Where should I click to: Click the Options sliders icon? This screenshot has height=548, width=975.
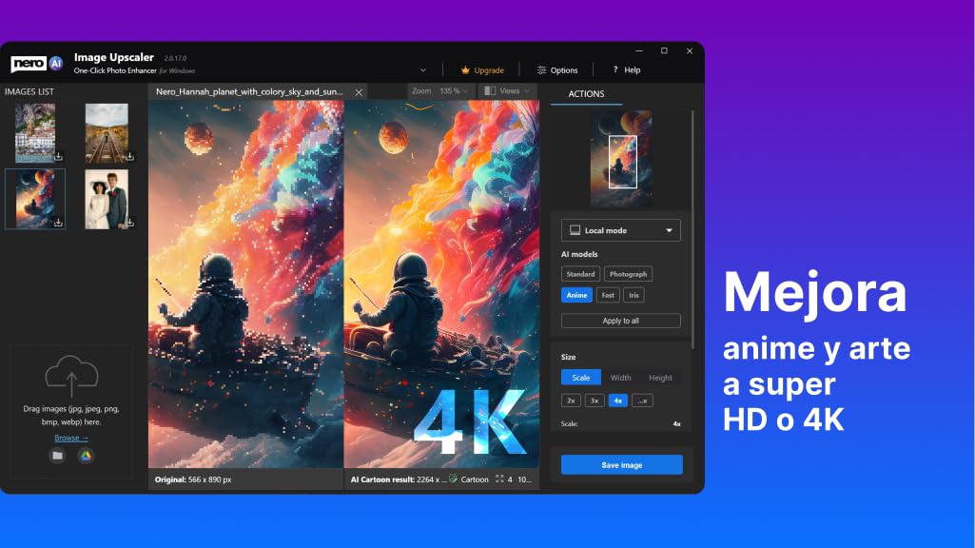(x=541, y=70)
